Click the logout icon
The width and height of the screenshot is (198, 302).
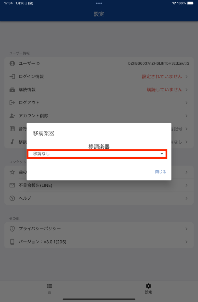pos(12,103)
